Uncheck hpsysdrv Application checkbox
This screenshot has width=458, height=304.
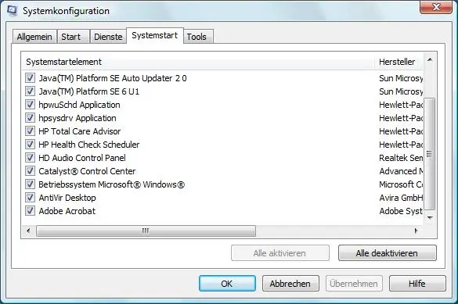(x=30, y=118)
